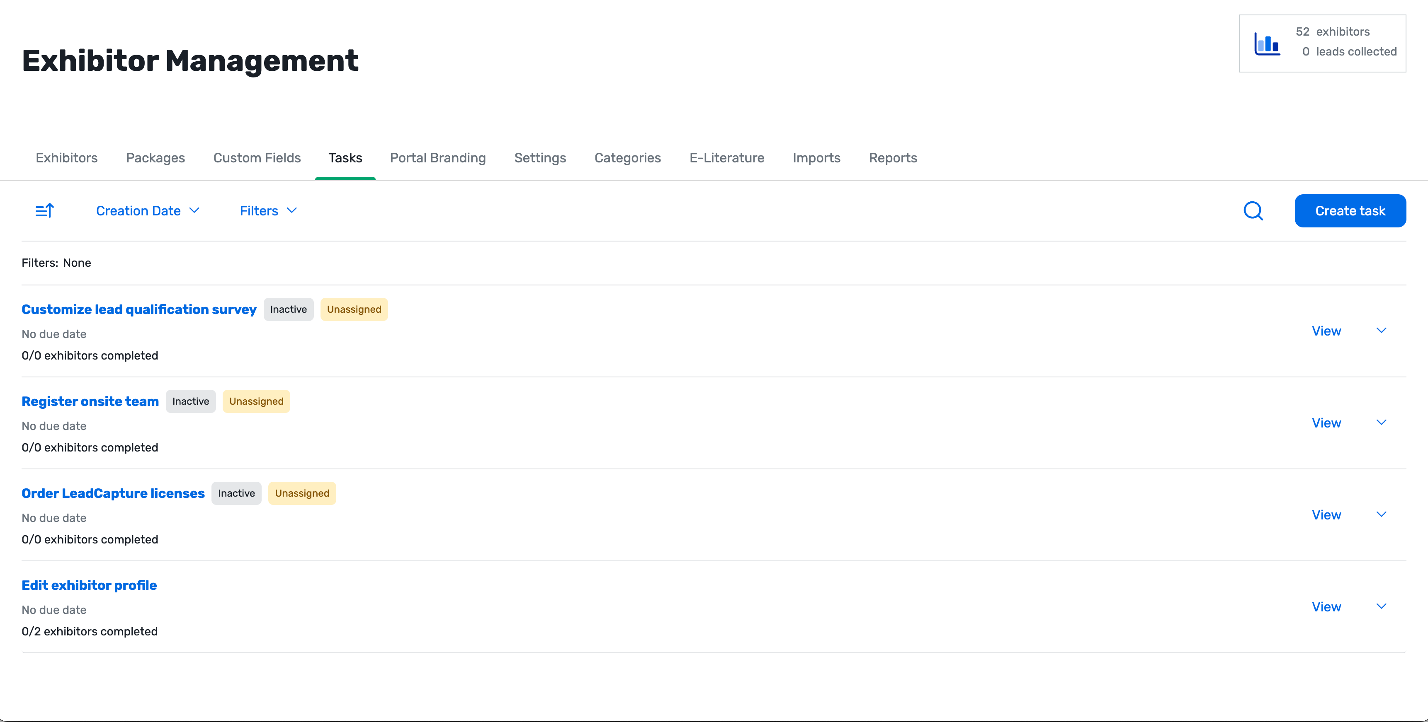View the Edit exhibitor profile task
1428x722 pixels.
click(x=1326, y=607)
